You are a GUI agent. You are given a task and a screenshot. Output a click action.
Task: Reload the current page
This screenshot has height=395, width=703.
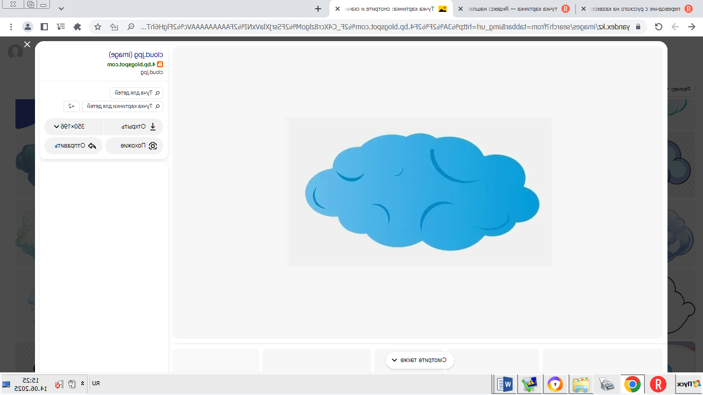pos(659,27)
